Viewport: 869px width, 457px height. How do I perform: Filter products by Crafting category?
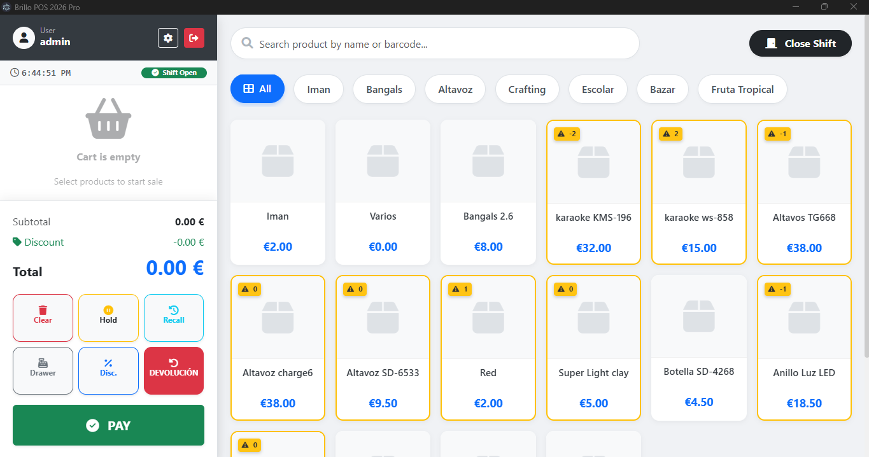pyautogui.click(x=526, y=89)
